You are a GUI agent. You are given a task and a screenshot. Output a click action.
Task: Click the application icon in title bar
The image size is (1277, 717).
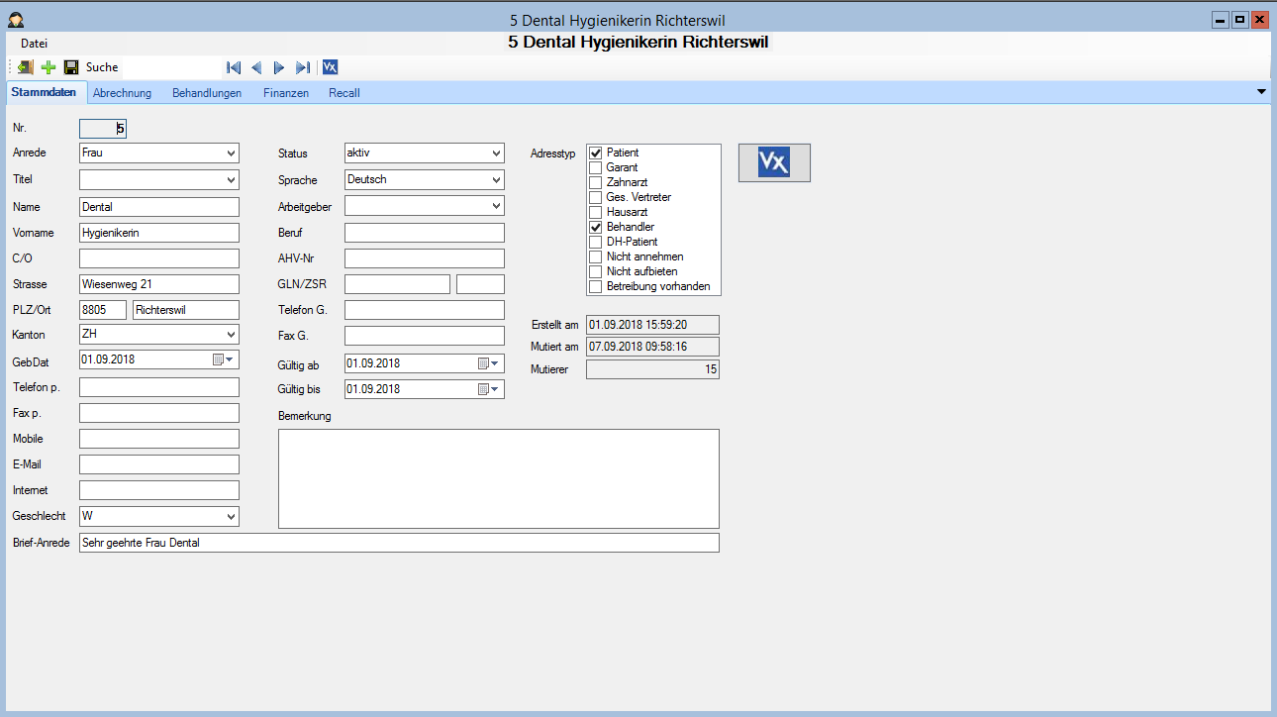coord(15,20)
